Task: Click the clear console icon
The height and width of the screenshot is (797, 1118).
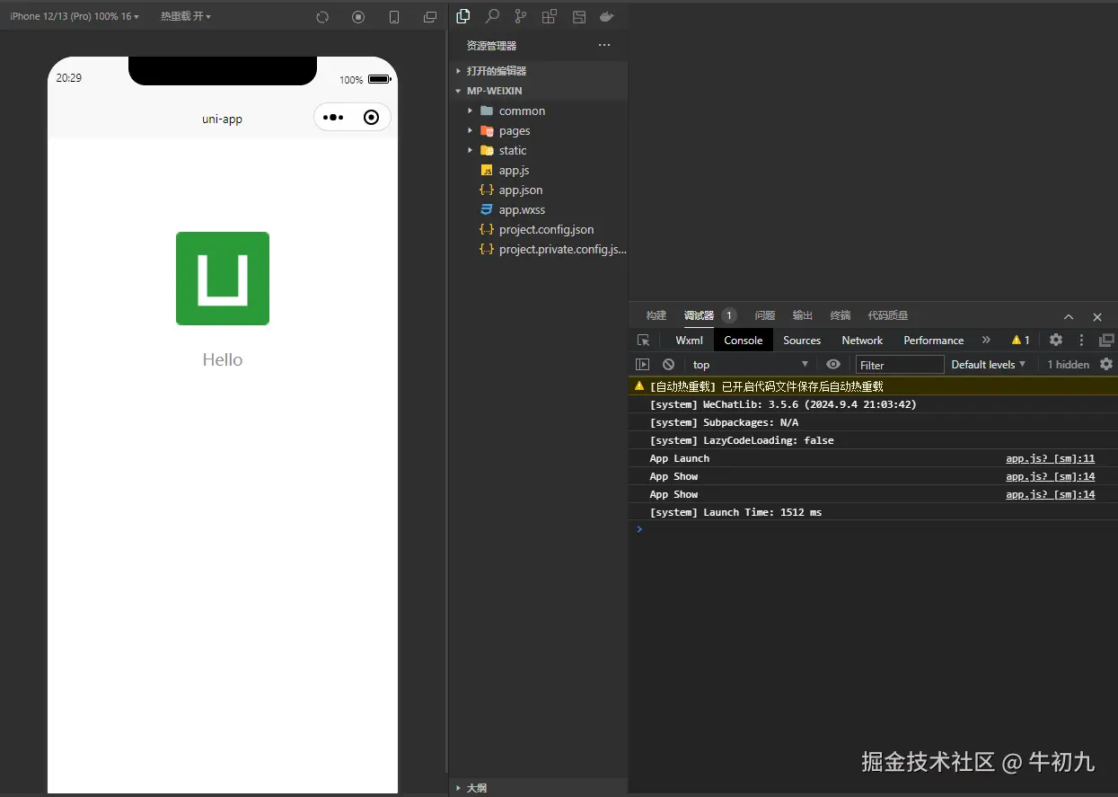Action: (x=669, y=364)
